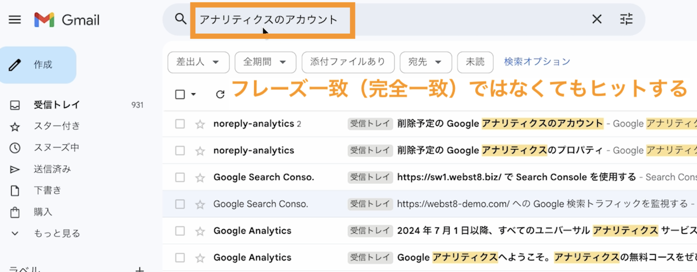Open the 全期間 date filter dropdown

pyautogui.click(x=265, y=61)
